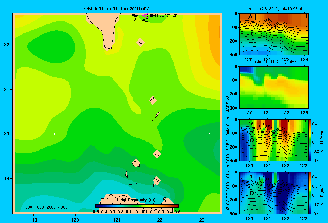328x223 pixels.
Task: Click the '0.4' tick on the vel. E scale
Action: point(315,177)
